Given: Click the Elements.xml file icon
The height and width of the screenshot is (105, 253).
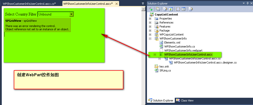Looking at the screenshot, I should 161,42.
